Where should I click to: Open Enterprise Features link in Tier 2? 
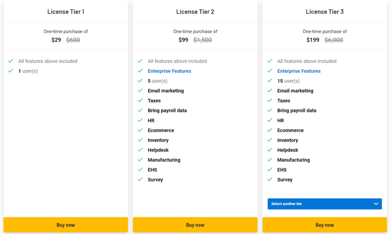pos(169,71)
